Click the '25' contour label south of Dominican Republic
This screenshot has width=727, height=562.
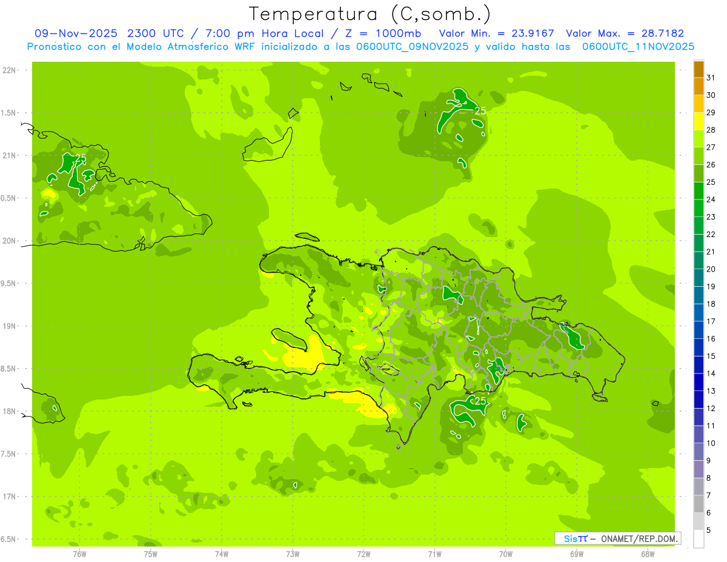(480, 401)
